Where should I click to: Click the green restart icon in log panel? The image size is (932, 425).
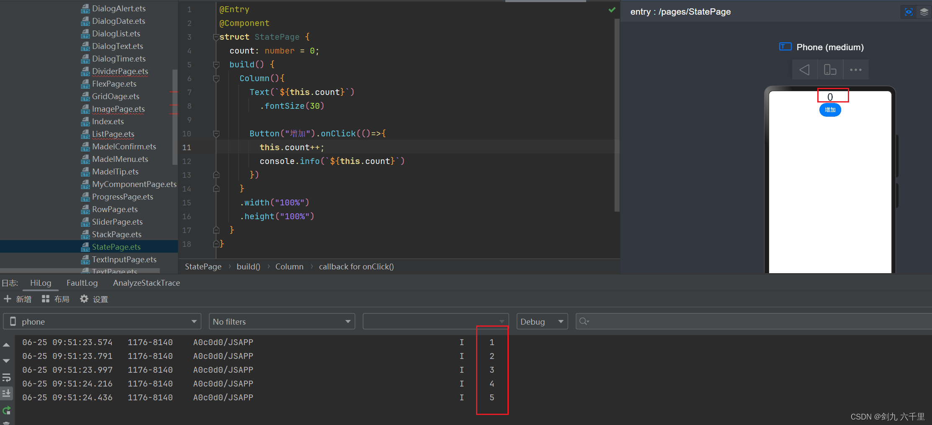[x=6, y=410]
